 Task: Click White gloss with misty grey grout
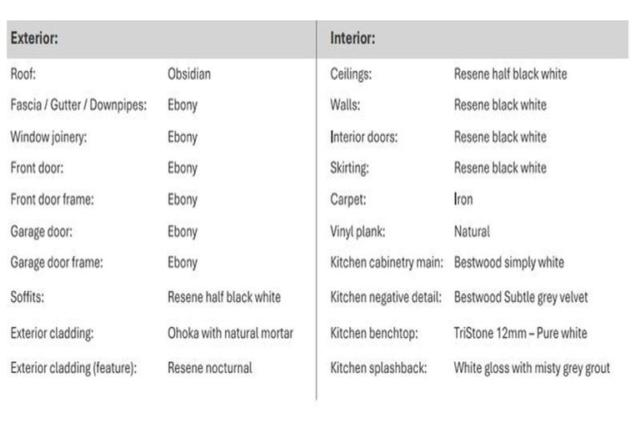[532, 368]
